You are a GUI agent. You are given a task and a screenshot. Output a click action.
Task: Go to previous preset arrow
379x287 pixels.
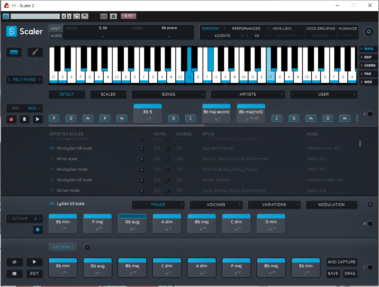tap(64, 16)
